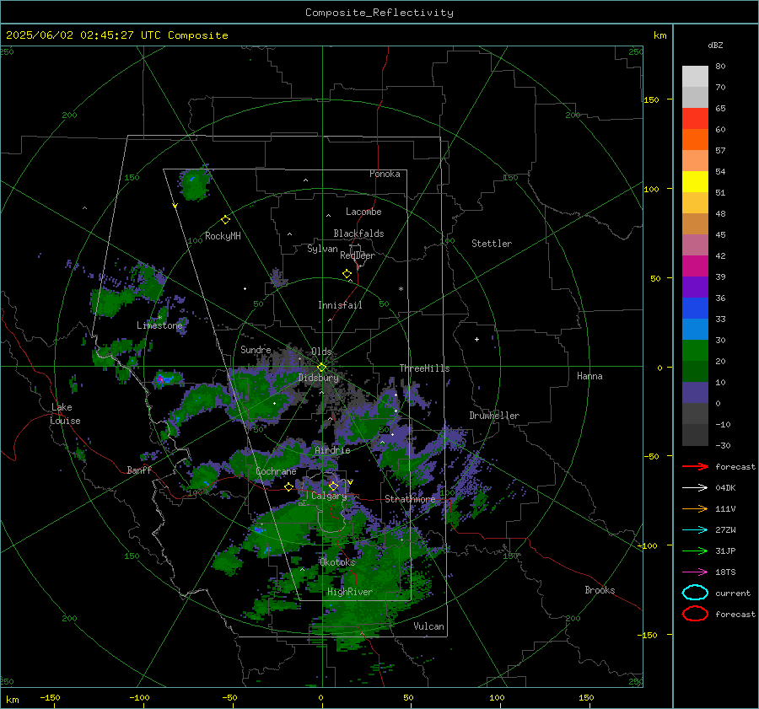Click the 0 tick on bottom km axis

[321, 697]
